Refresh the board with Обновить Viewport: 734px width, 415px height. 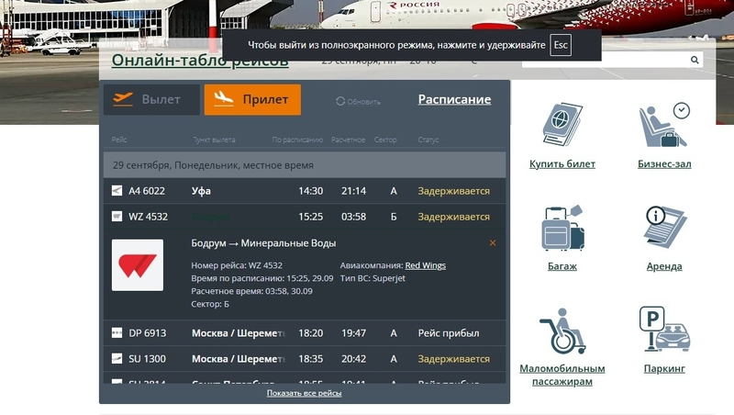[358, 102]
